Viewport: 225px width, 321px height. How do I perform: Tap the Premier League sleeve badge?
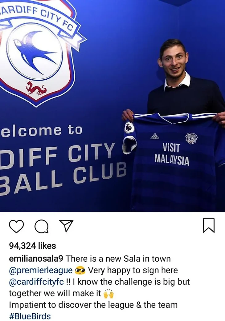point(129,127)
